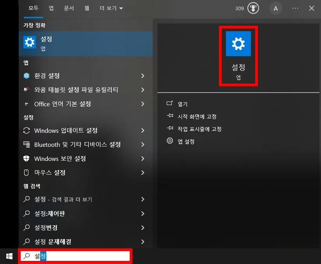Click the Bluetooth 및 기타 디바이스 설정 icon
This screenshot has width=321, height=264.
26,144
